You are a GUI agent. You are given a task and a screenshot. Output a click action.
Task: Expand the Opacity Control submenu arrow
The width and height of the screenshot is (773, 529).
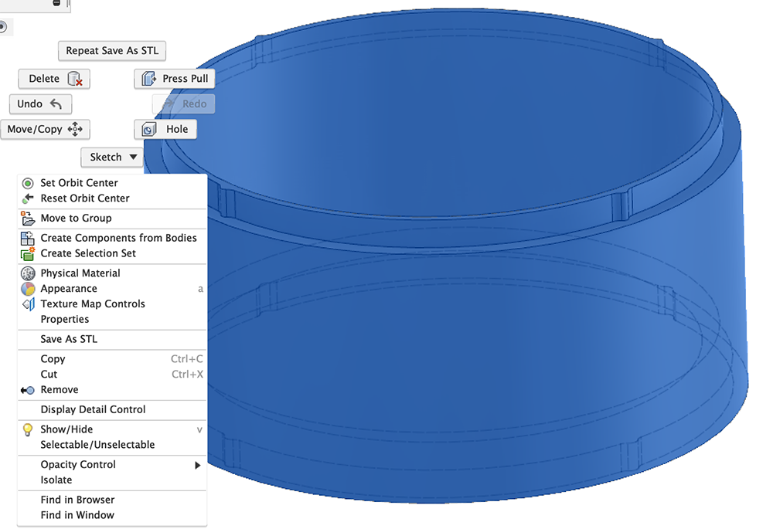click(x=198, y=466)
